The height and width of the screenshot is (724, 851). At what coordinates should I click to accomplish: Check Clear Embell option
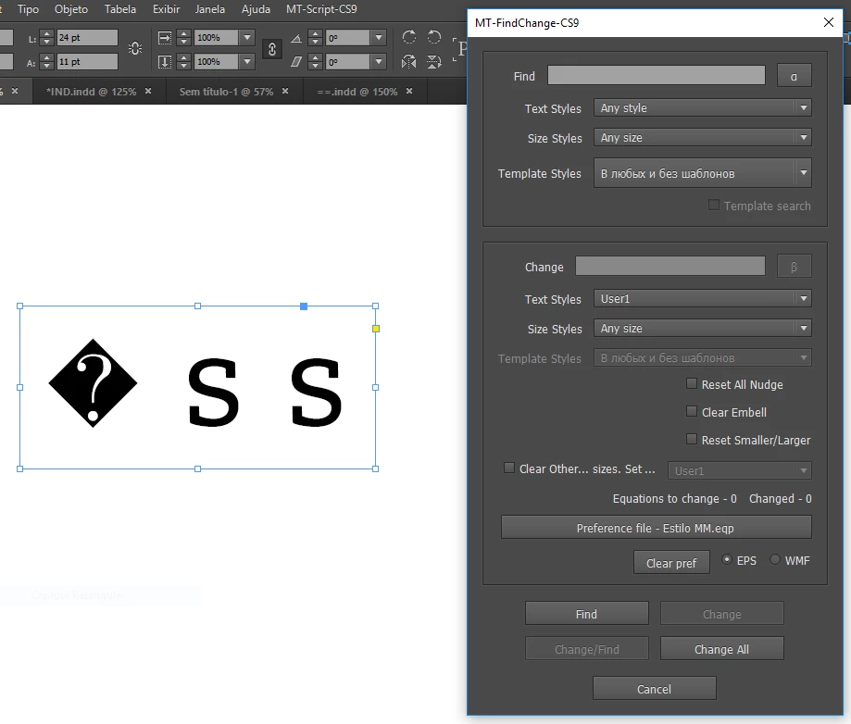692,411
